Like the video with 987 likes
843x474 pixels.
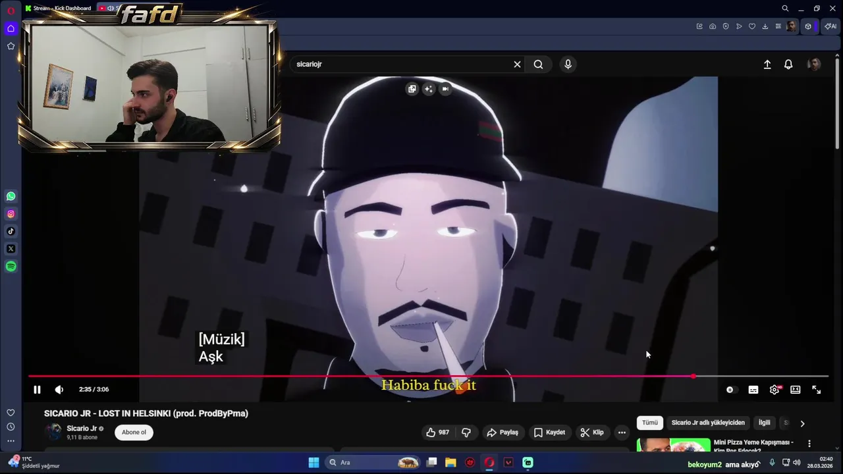tap(438, 433)
